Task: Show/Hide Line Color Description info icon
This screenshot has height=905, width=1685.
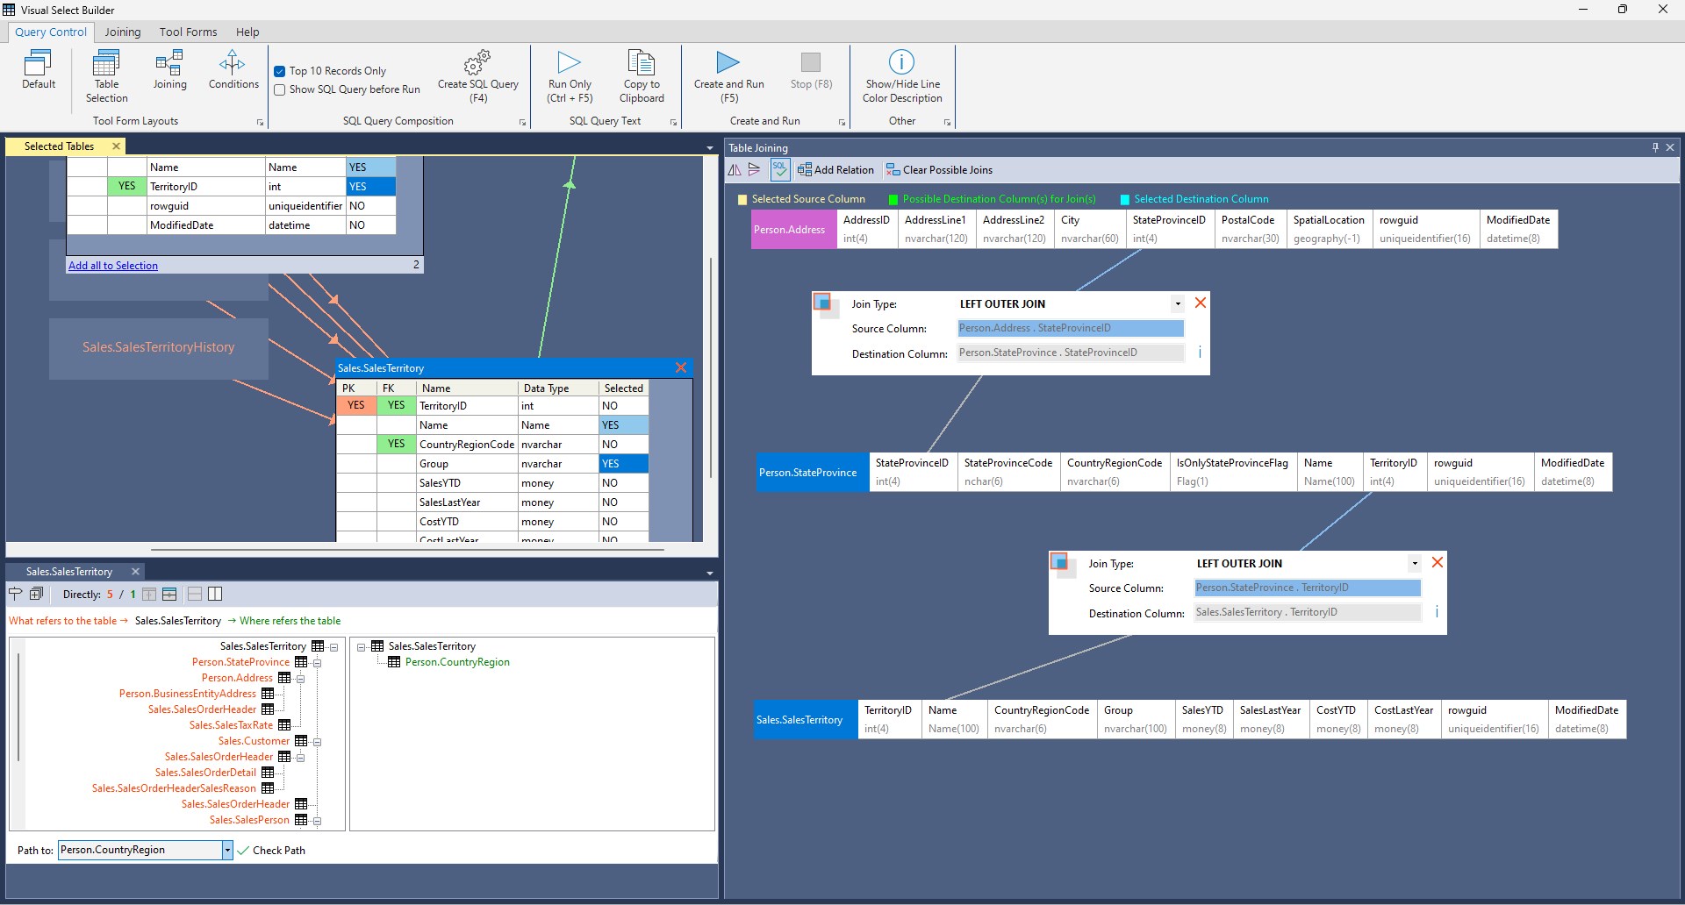Action: 901,61
